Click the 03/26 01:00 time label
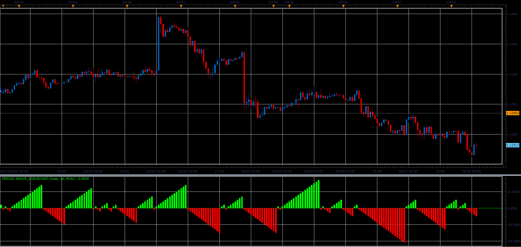 (345, 171)
